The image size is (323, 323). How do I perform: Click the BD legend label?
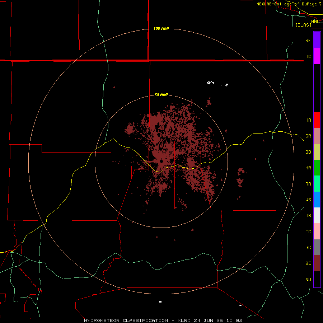tap(308, 152)
